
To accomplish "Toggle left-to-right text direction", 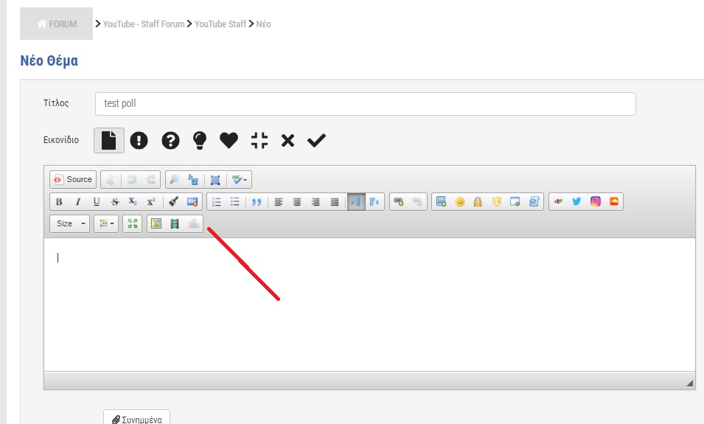I will coord(356,201).
